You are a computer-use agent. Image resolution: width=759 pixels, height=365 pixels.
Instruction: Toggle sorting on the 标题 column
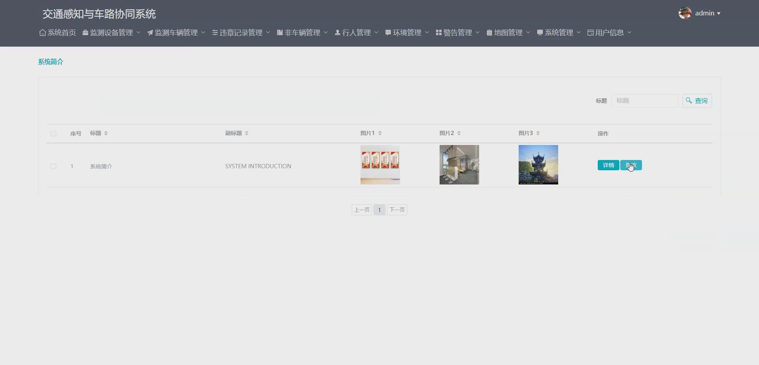(106, 133)
